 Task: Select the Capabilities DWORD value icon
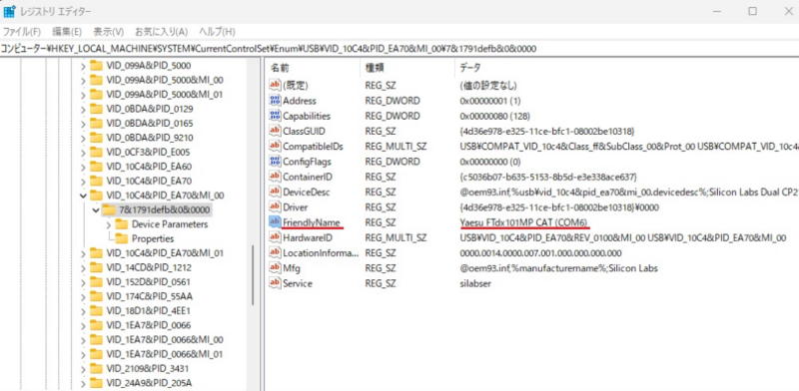(276, 116)
